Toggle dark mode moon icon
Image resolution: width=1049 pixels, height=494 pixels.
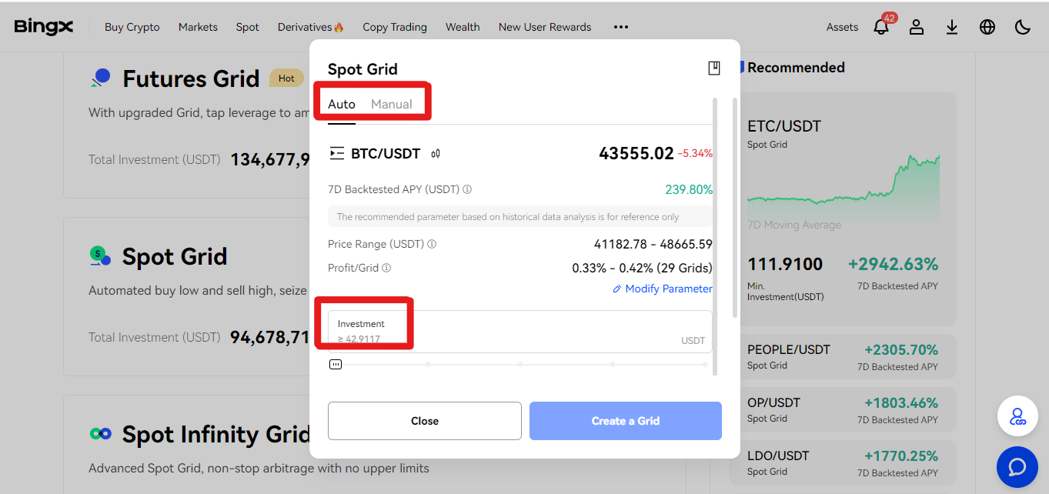pyautogui.click(x=1023, y=27)
